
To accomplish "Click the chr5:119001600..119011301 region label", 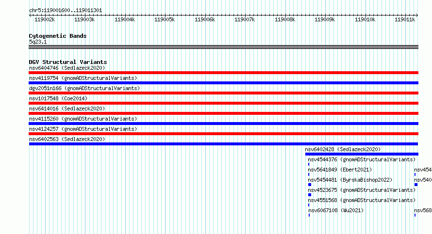I will click(x=66, y=11).
